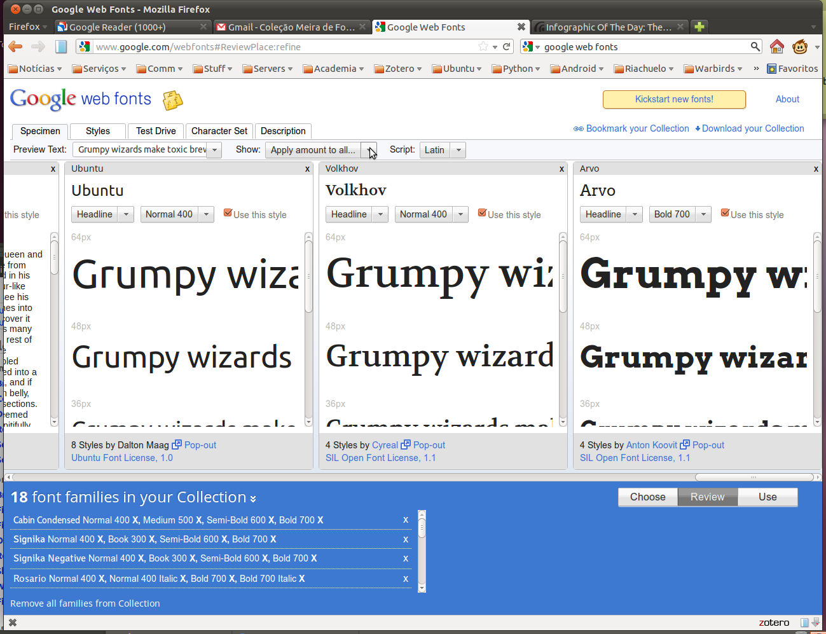The height and width of the screenshot is (634, 826).
Task: Remove Cabin Condensed Bold 700 style
Action: tap(320, 520)
